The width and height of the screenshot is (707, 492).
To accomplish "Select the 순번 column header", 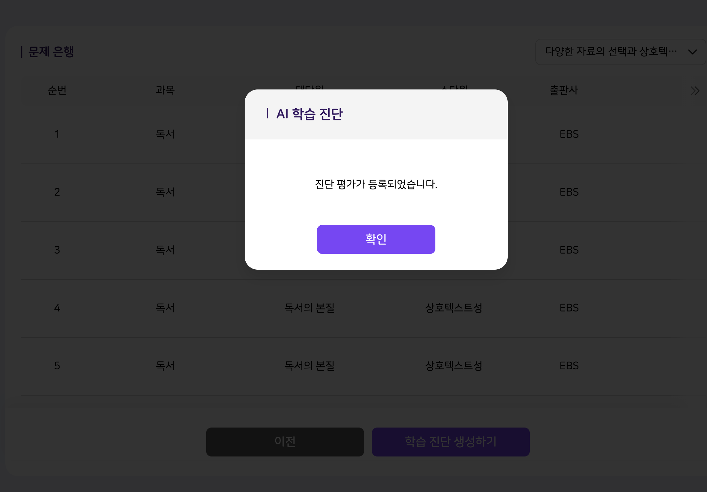I will [x=57, y=90].
